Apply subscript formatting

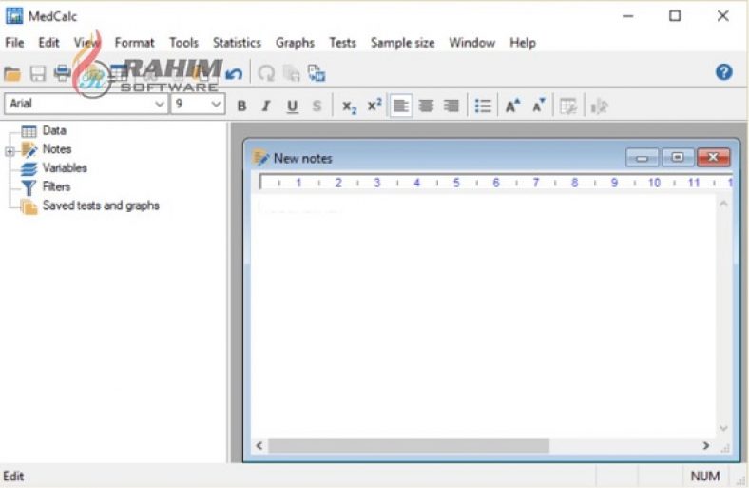click(349, 107)
